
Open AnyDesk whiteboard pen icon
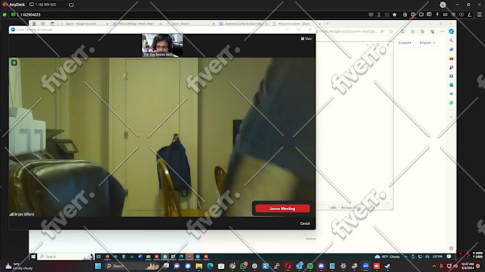[469, 14]
